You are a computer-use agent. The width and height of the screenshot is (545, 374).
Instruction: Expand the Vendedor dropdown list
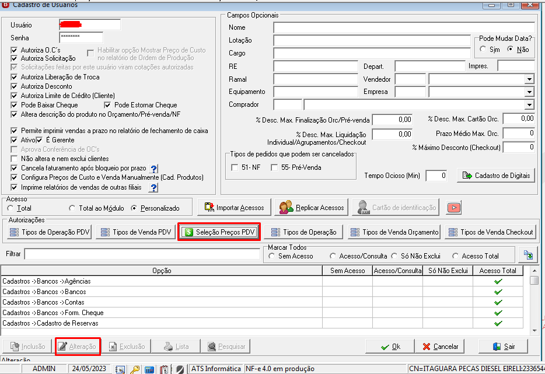[529, 79]
